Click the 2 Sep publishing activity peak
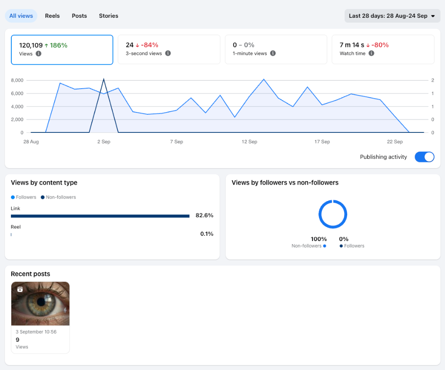The height and width of the screenshot is (370, 445). tap(103, 79)
